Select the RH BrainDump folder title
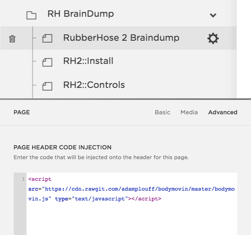This screenshot has width=251, height=235. [x=80, y=14]
